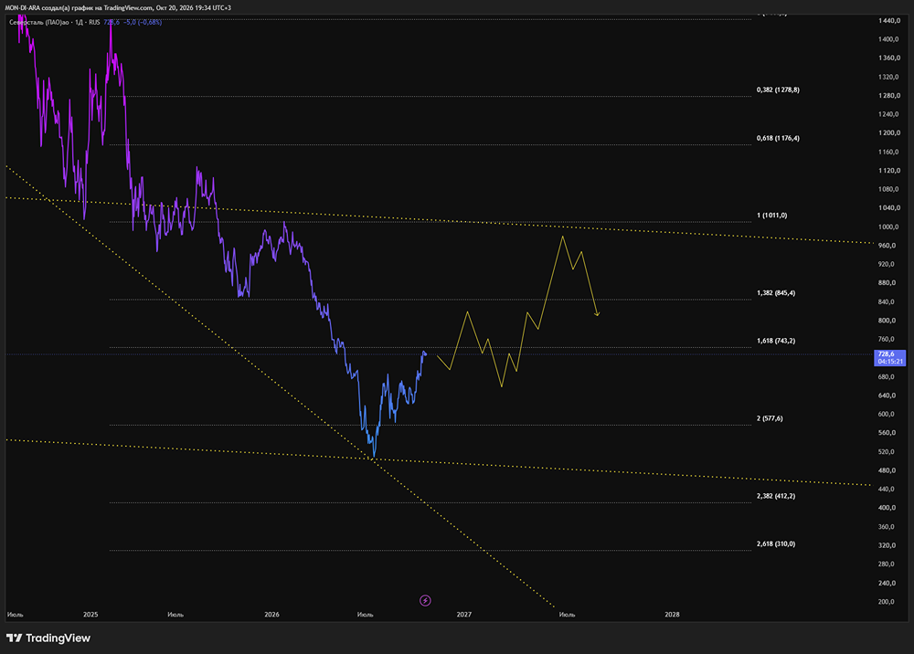Click the 2028 label on the time axis

tap(672, 615)
